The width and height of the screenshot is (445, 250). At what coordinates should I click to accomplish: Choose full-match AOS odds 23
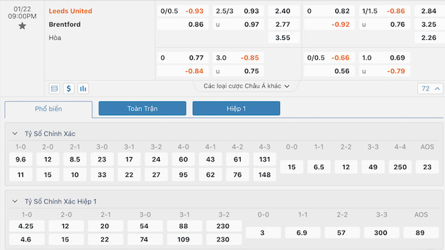point(427,167)
